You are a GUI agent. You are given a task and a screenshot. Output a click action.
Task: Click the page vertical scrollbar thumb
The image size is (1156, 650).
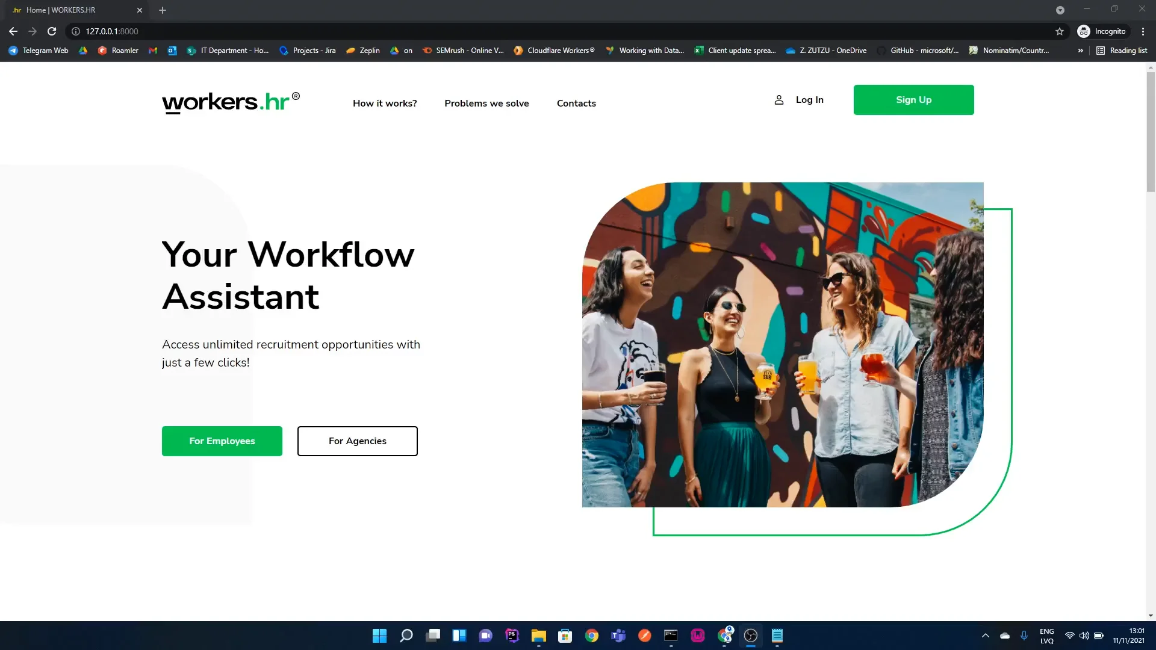click(x=1151, y=132)
